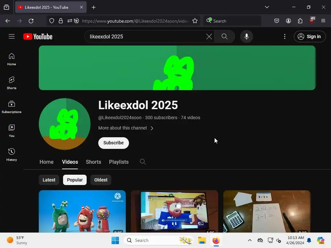331x248 pixels.
Task: Reload the current page
Action: click(31, 21)
